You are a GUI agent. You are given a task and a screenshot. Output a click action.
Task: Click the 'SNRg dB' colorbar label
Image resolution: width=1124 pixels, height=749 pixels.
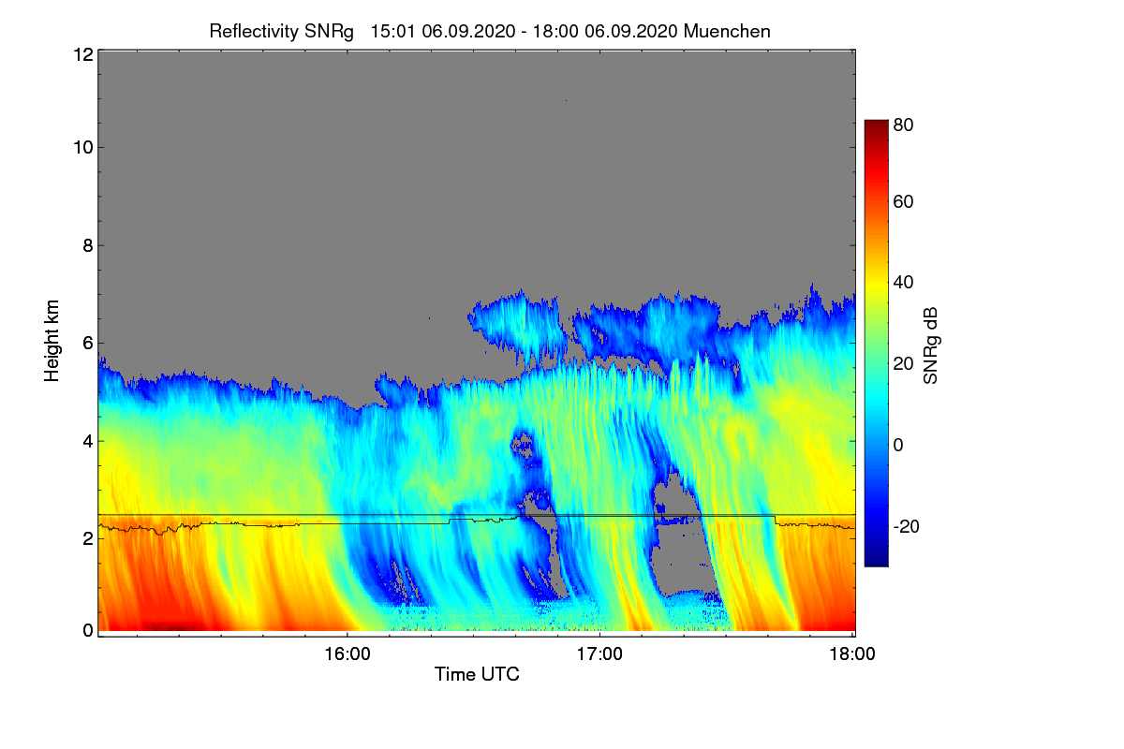(x=929, y=345)
